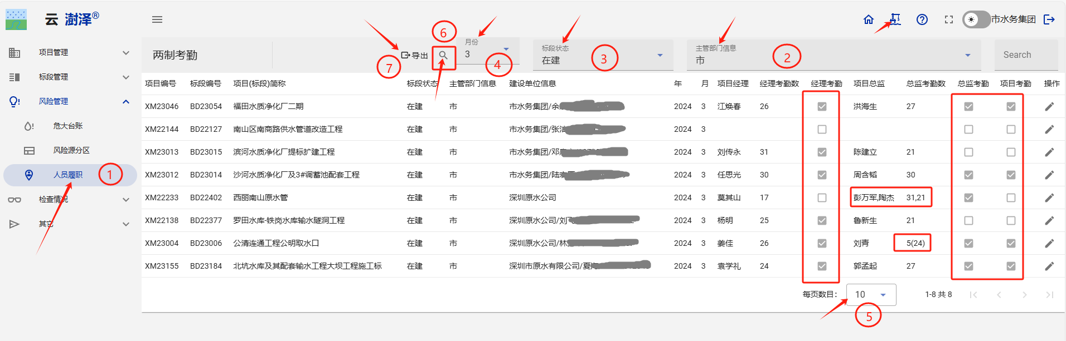1066x341 pixels.
Task: Select 风险源分区 sidebar item
Action: [71, 150]
